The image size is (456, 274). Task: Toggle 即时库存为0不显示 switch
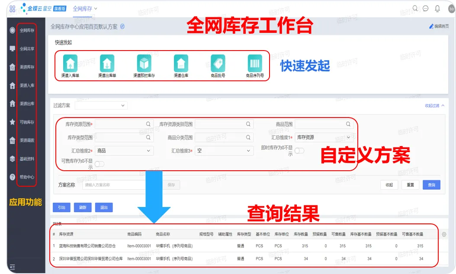pyautogui.click(x=299, y=150)
